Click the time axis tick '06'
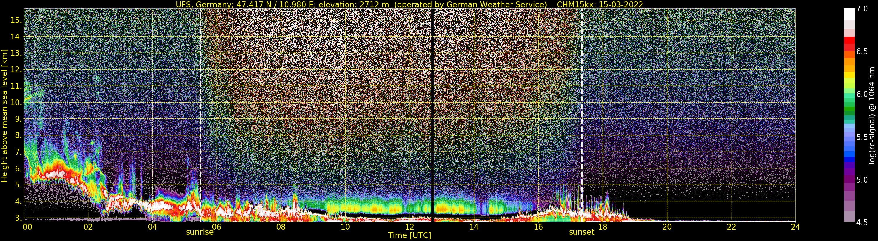The height and width of the screenshot is (241, 878). [217, 227]
